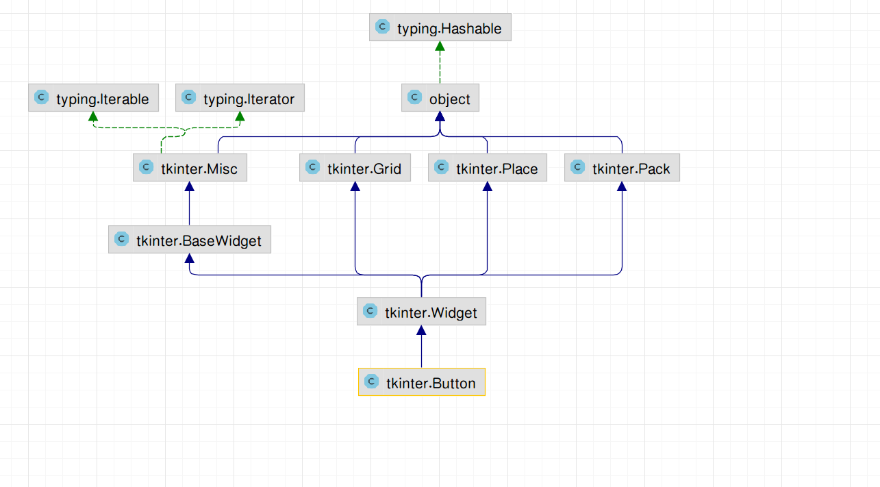The width and height of the screenshot is (880, 487).
Task: Click the class icon of typing.Iterator node
Action: click(x=188, y=98)
